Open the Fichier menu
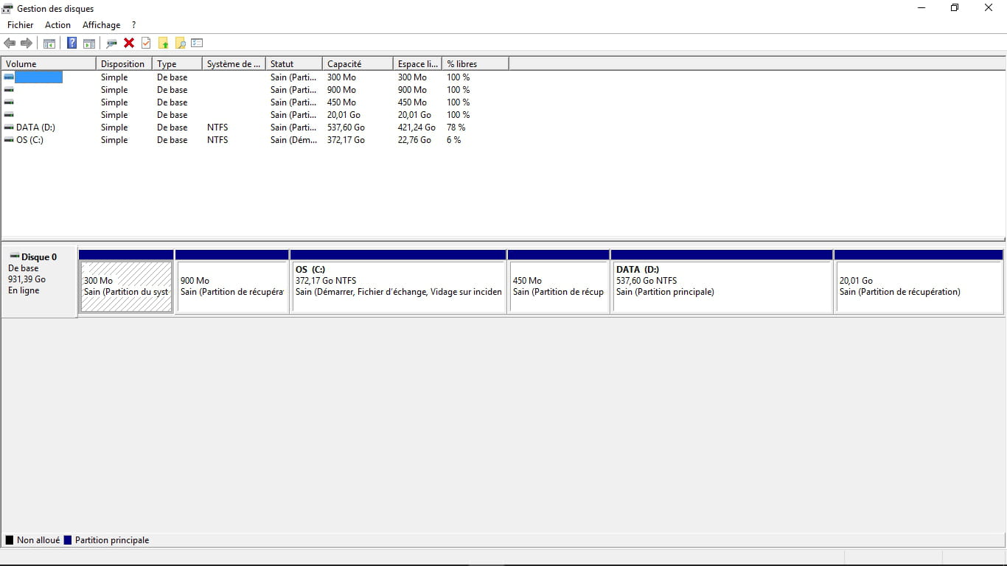 pos(21,25)
